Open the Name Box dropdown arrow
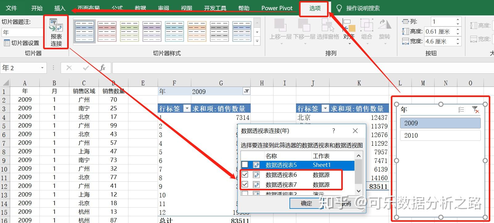This screenshot has height=223, width=494. coord(42,68)
